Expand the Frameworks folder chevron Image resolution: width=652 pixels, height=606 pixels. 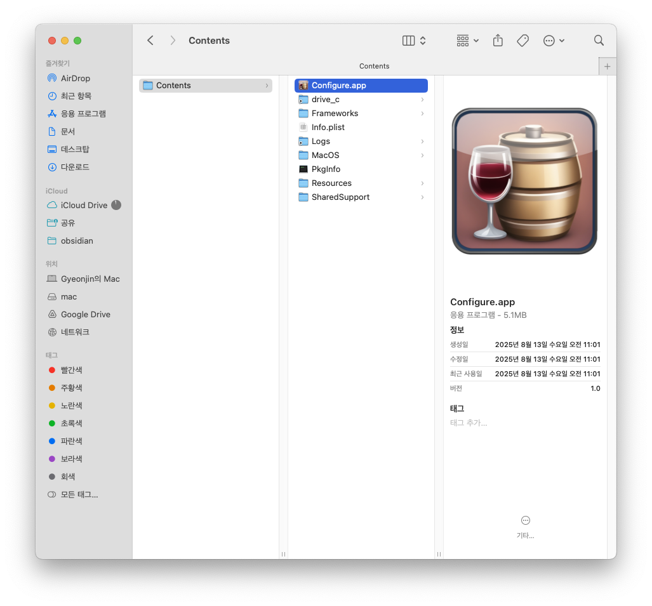pos(422,114)
